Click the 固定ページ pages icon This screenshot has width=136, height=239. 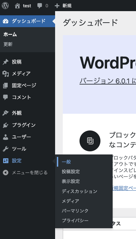tap(5, 86)
